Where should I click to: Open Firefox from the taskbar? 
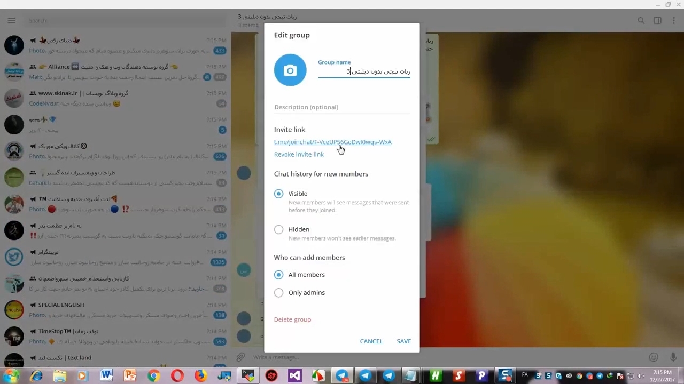click(x=200, y=376)
